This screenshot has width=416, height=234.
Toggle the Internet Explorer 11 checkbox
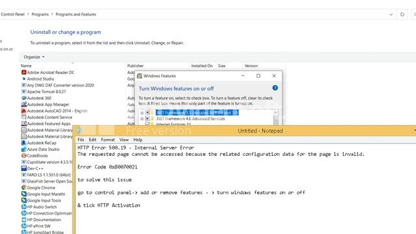click(148, 124)
